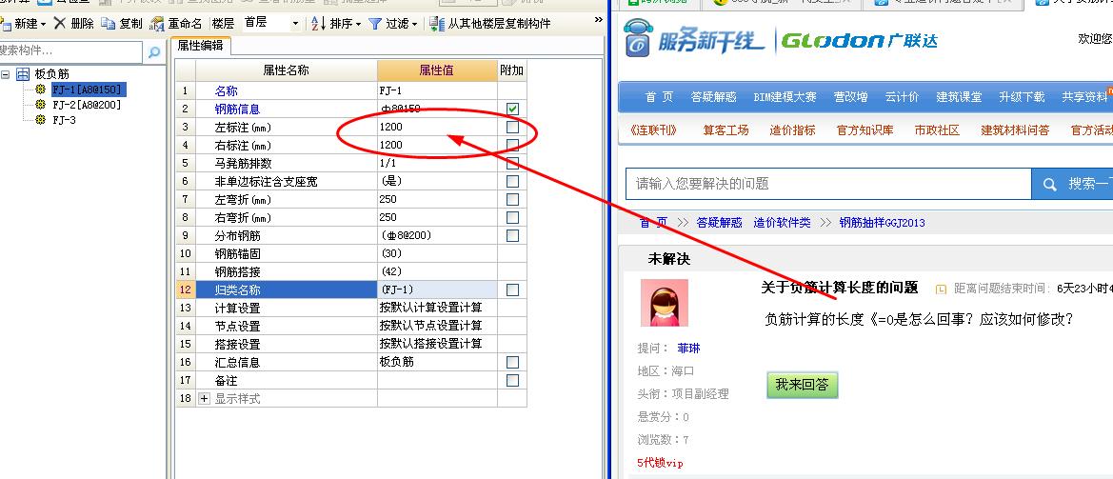The height and width of the screenshot is (479, 1113).
Task: Open the 市政社区 sub-navigation link
Action: (937, 130)
